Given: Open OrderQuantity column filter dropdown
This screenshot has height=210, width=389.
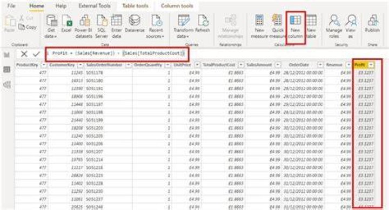Looking at the screenshot, I should tap(168, 65).
